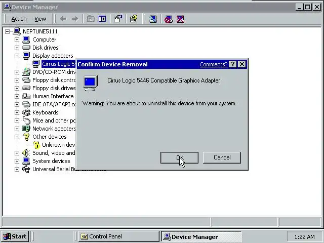The height and width of the screenshot is (243, 324).
Task: Select the System devices tree label
Action: (x=51, y=161)
